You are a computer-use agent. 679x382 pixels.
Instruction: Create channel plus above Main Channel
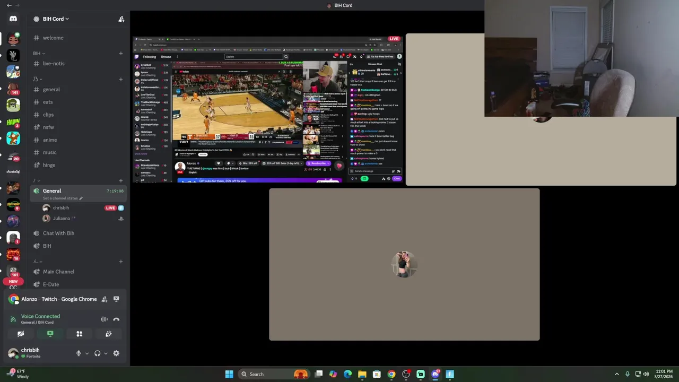point(121,261)
